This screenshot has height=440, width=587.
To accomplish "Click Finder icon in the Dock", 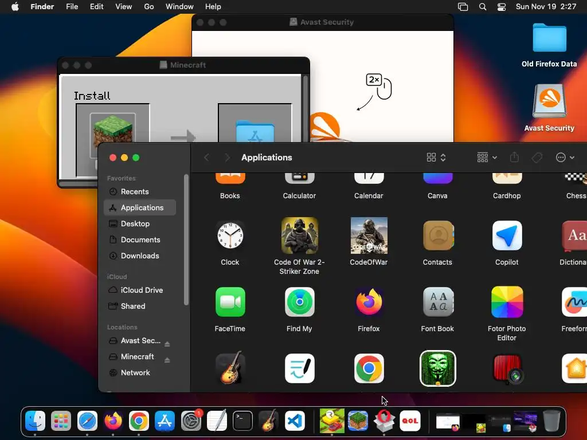I will tap(35, 421).
